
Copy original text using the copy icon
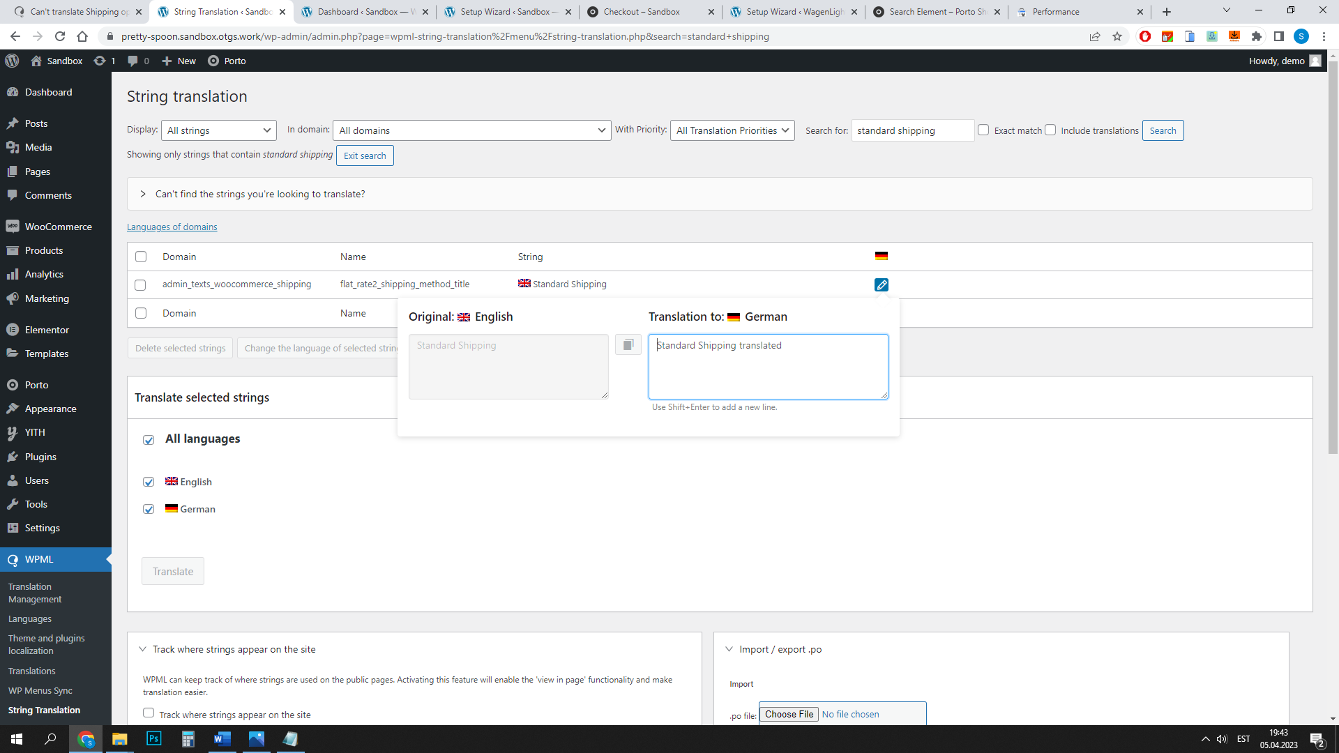pos(628,344)
